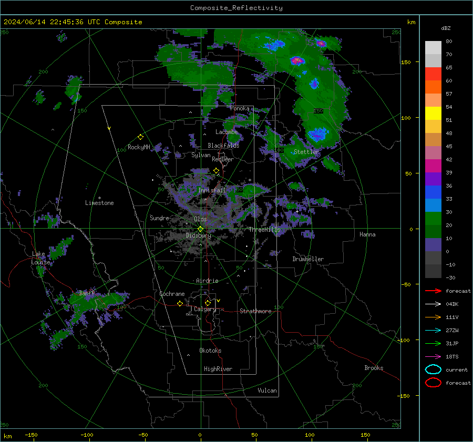Click yellow diamond marker beside RockyMH
Viewport: 473px width, 442px height.
click(x=140, y=137)
